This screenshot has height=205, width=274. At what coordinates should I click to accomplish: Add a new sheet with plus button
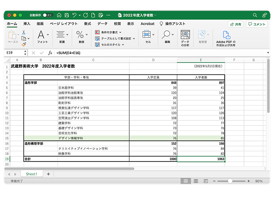click(x=48, y=174)
